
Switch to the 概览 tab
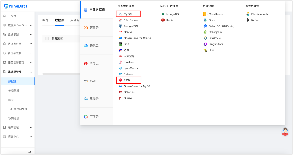tap(45, 20)
